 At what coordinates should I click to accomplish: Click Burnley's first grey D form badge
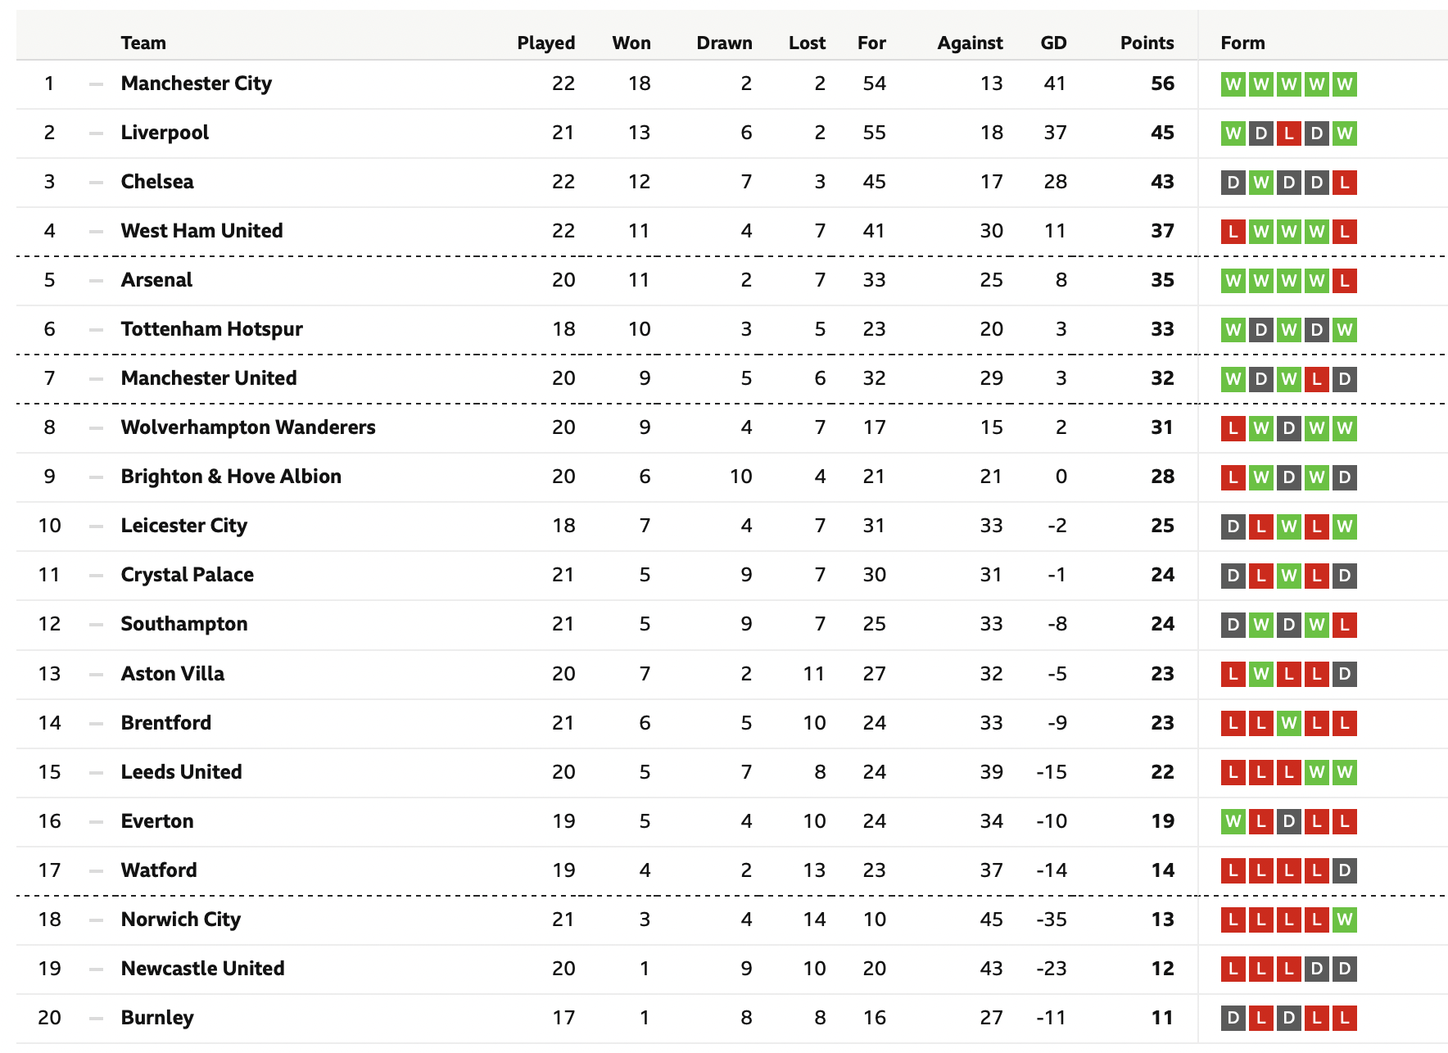(x=1233, y=1018)
